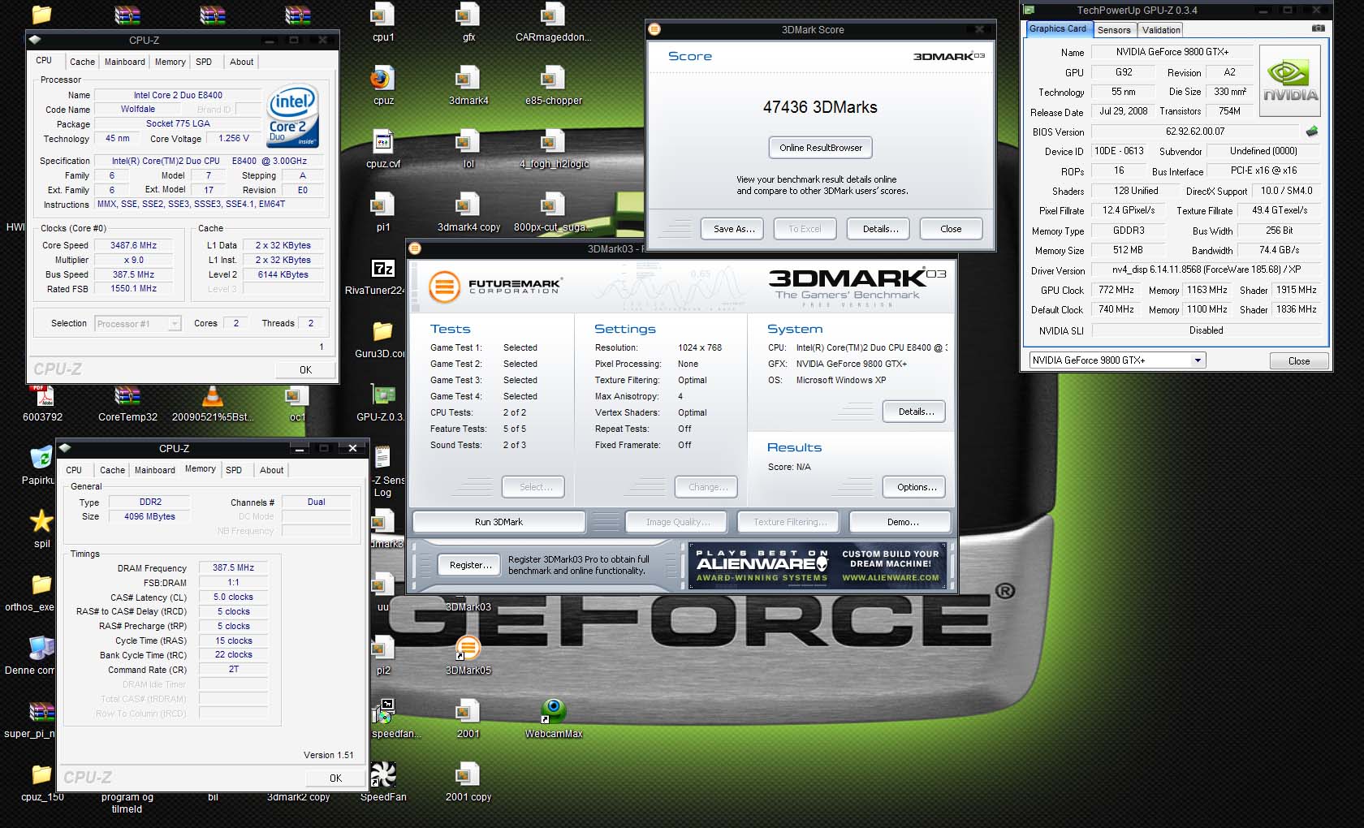Launch WebcamMax from the desktop
1364x828 pixels.
(553, 712)
